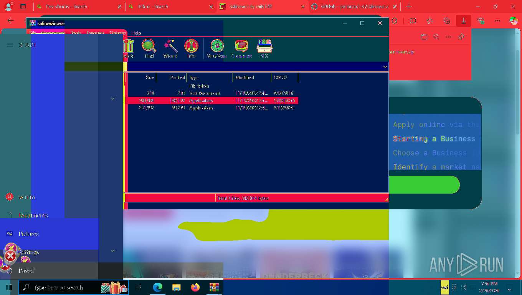Sort files by CRC32 column
Screen dimensions: 522x295
(x=284, y=78)
